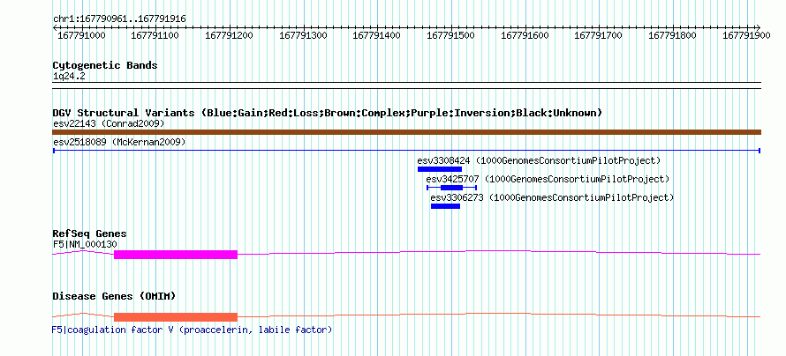
Task: Click ruler position 167791500
Action: tap(451, 35)
